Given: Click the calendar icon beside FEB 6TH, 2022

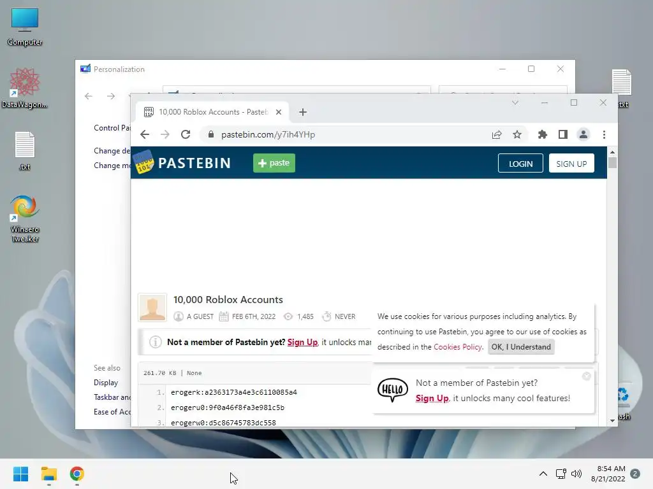Looking at the screenshot, I should (x=224, y=316).
